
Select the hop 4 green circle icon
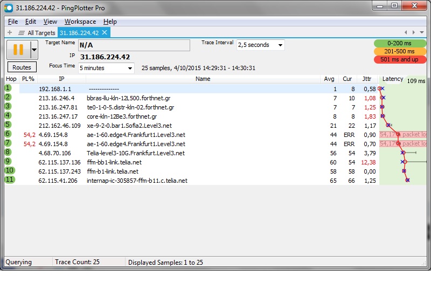8,115
